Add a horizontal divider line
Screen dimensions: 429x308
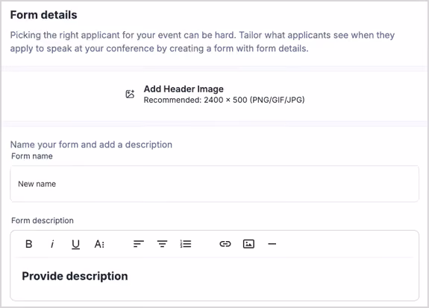(272, 244)
